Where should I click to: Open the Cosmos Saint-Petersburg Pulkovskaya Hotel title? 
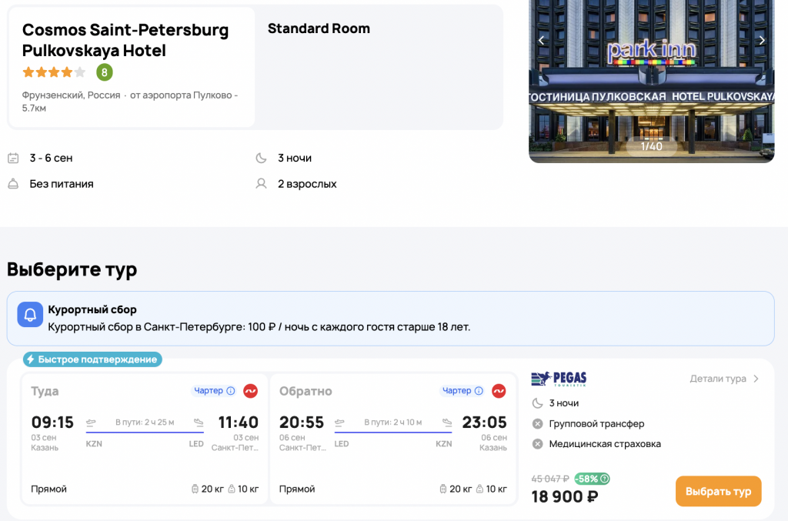(x=125, y=40)
